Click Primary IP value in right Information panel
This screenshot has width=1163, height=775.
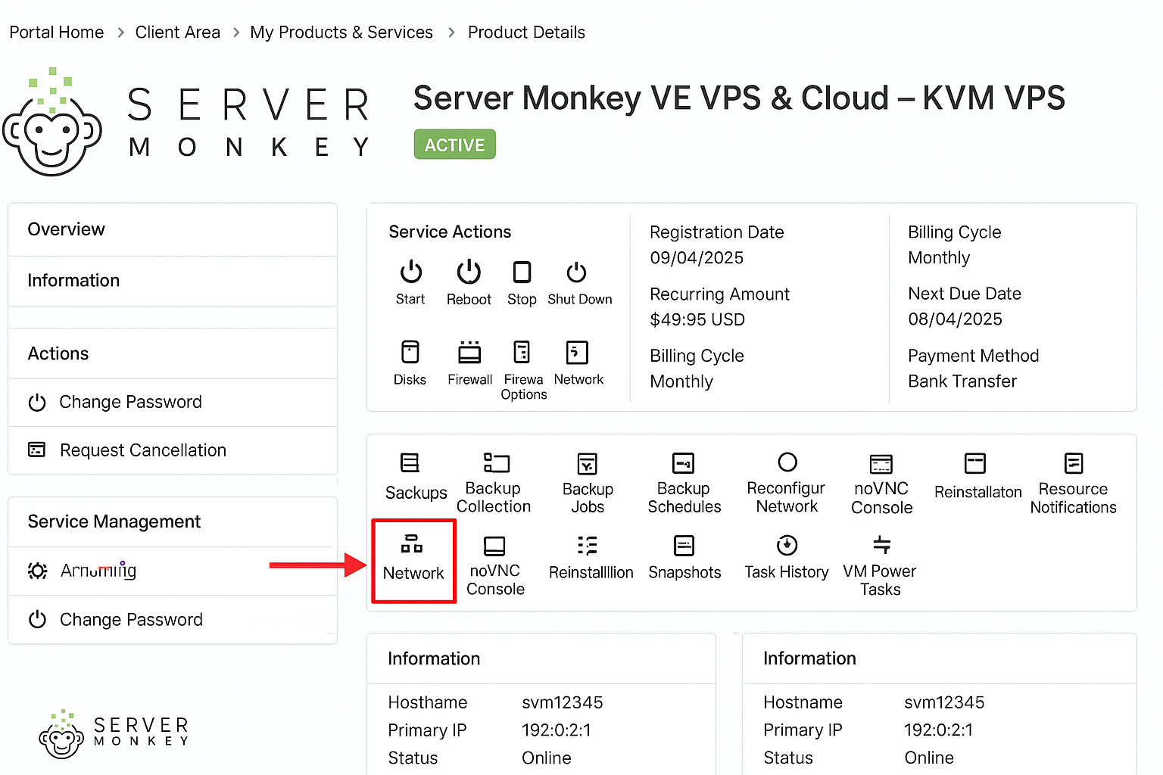[938, 730]
